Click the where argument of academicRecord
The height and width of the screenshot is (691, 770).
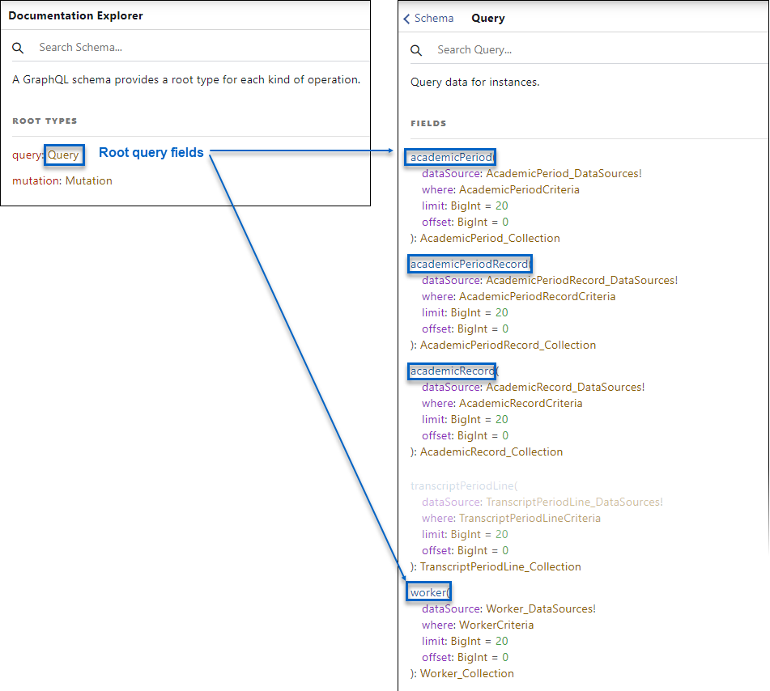pyautogui.click(x=438, y=404)
